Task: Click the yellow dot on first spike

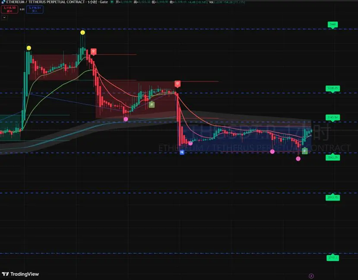Action: click(x=29, y=48)
